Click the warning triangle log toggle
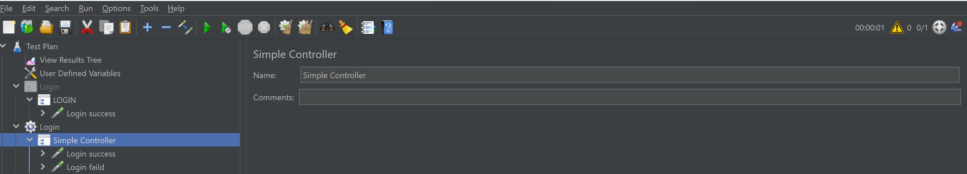Image resolution: width=967 pixels, height=174 pixels. tap(896, 27)
